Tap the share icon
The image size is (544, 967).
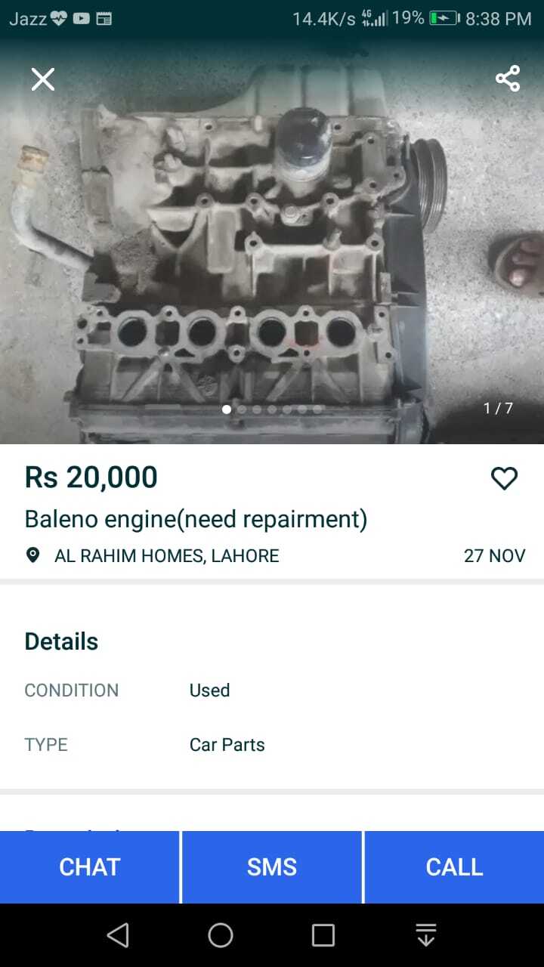(x=508, y=79)
